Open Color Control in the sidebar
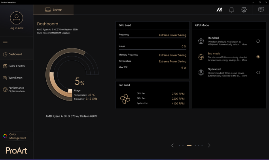This screenshot has width=269, height=160. [x=17, y=66]
